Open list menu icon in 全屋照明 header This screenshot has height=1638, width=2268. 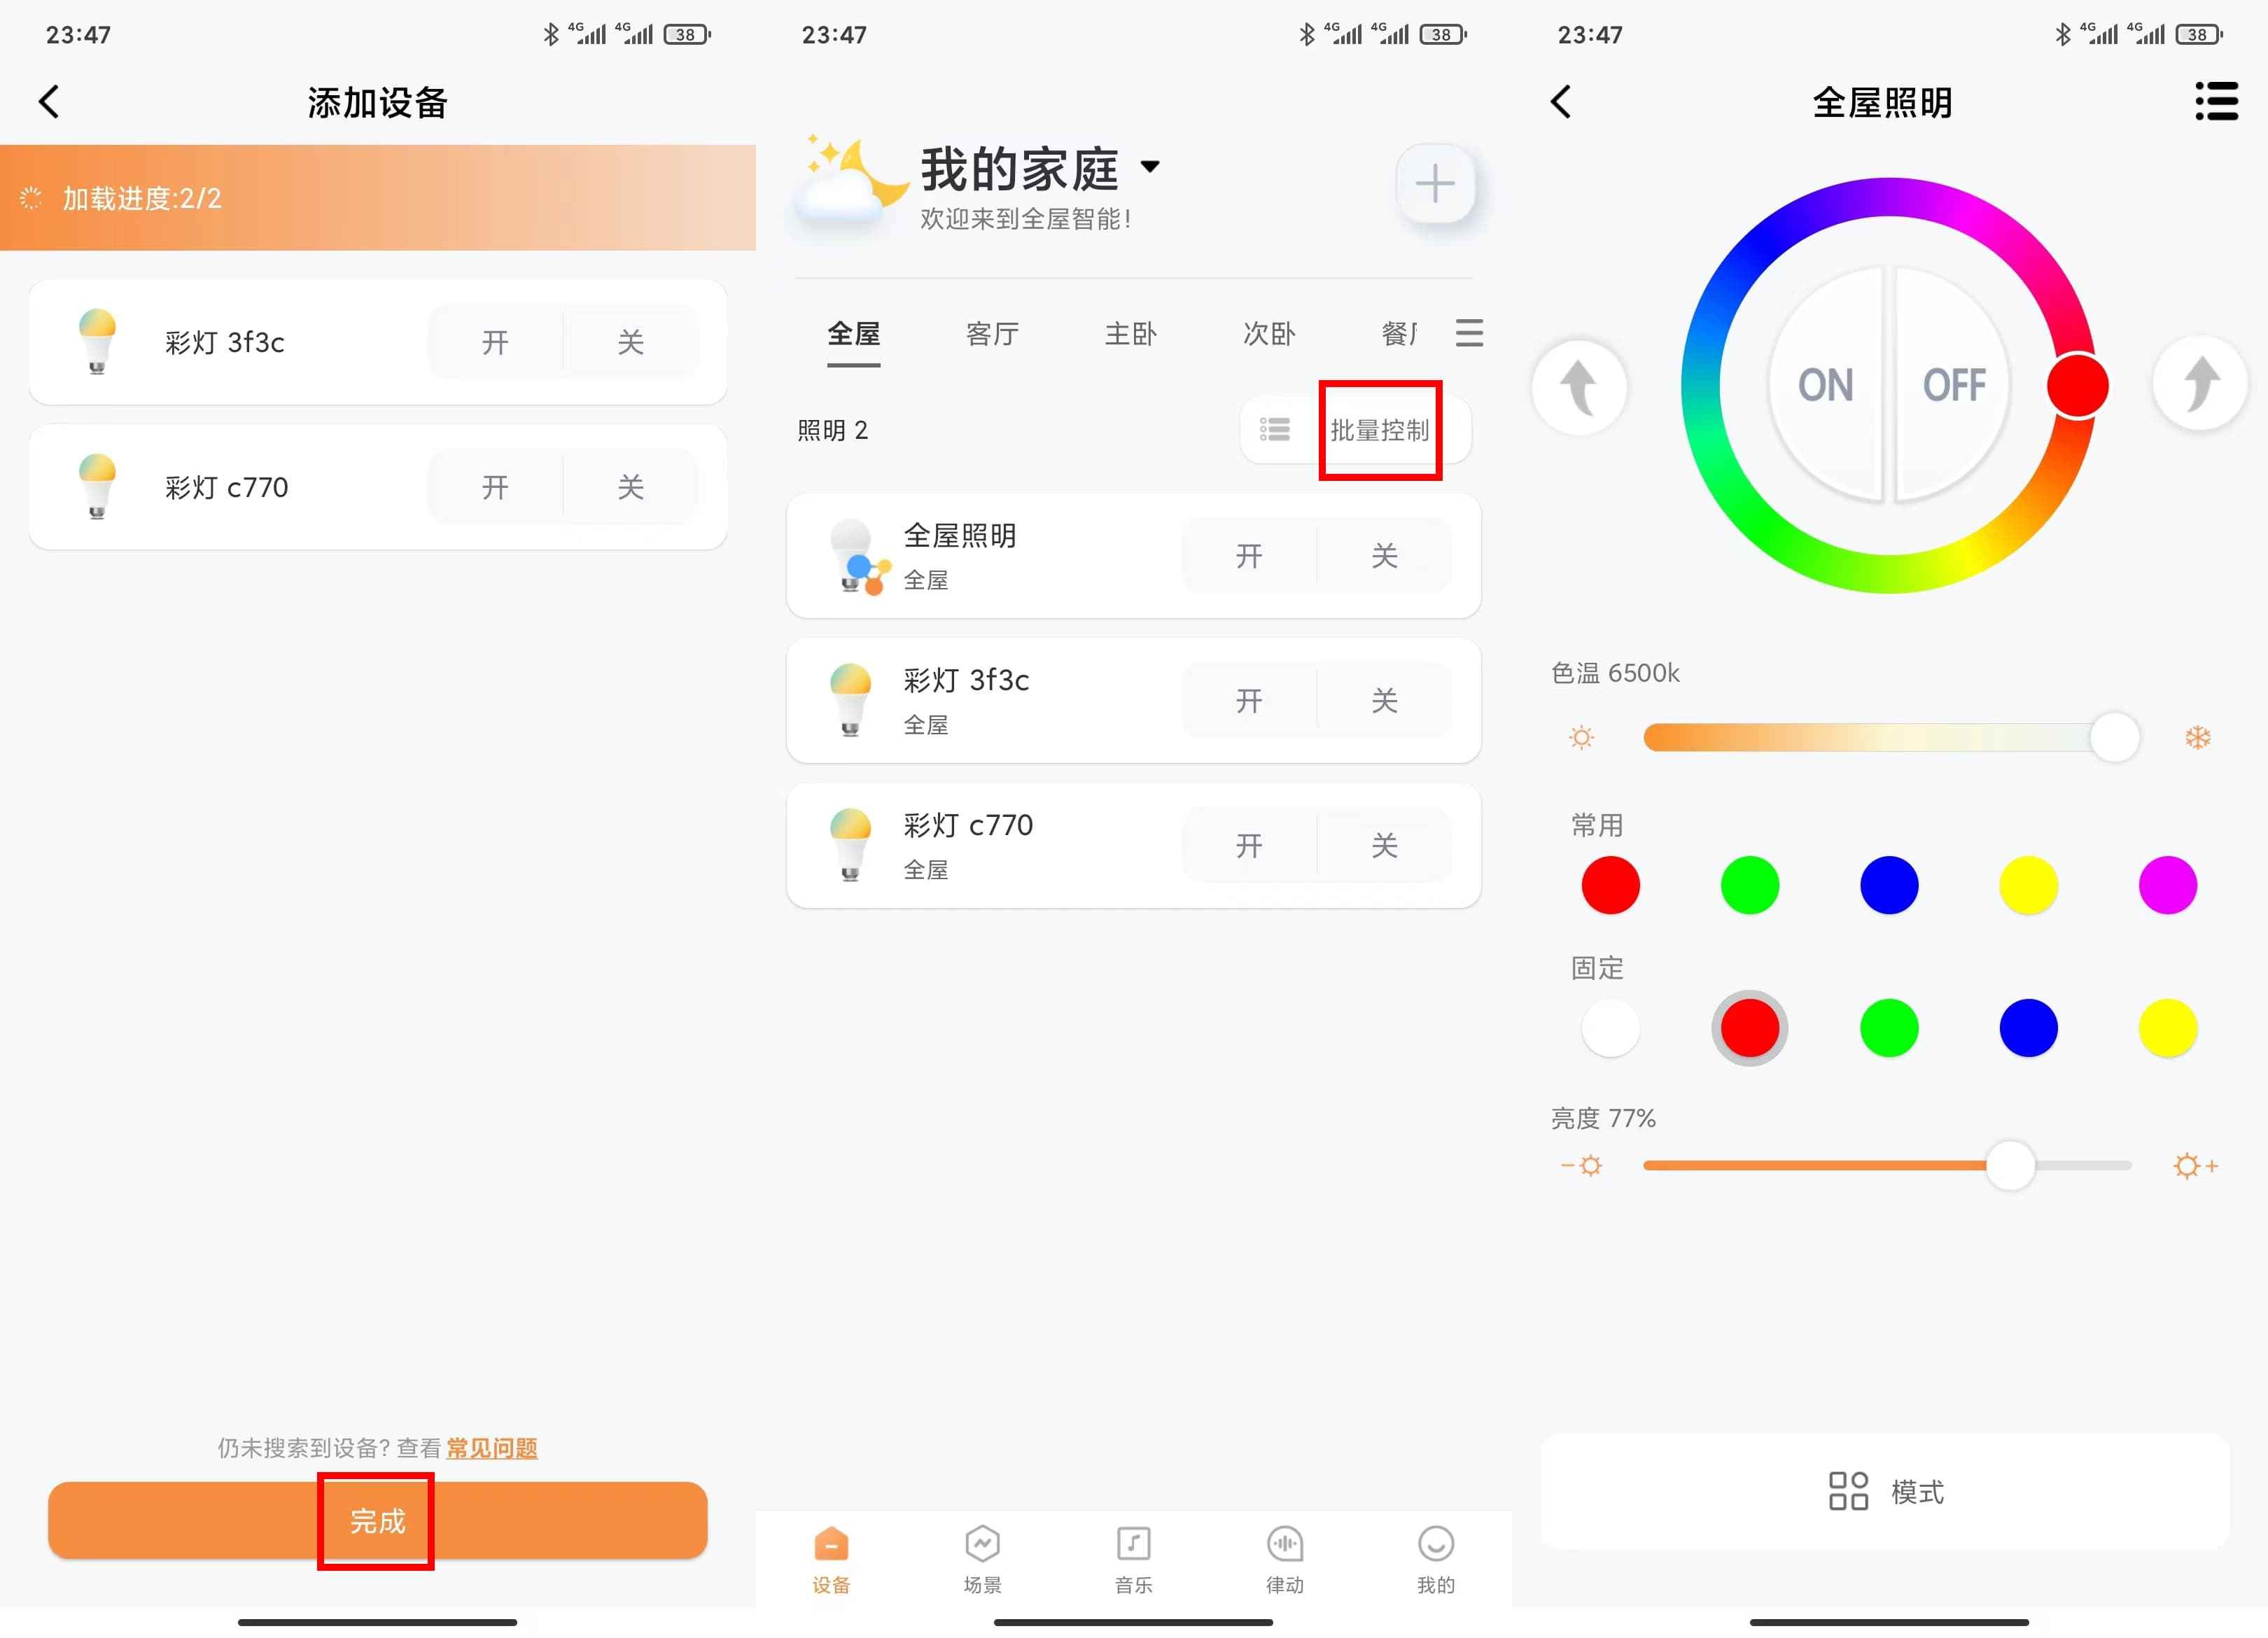pos(2216,102)
